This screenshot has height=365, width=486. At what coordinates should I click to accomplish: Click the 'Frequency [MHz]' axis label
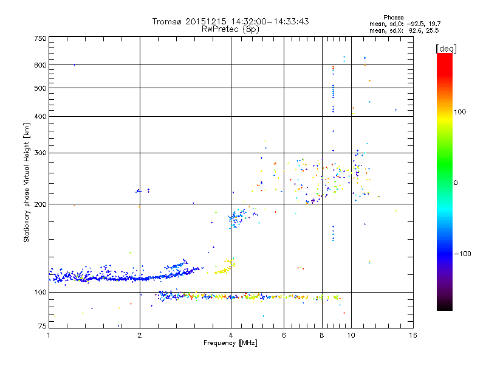230,343
